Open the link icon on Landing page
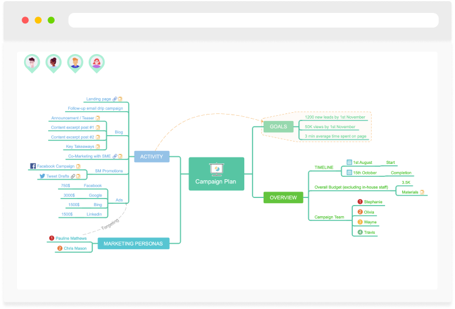Image resolution: width=455 pixels, height=309 pixels. pos(115,99)
